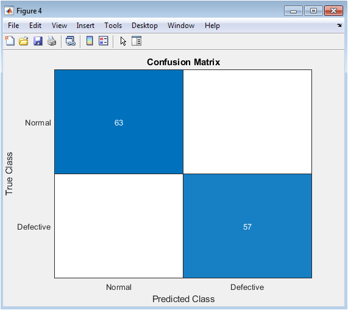Click the New Figure icon
The height and width of the screenshot is (310, 348).
click(10, 41)
